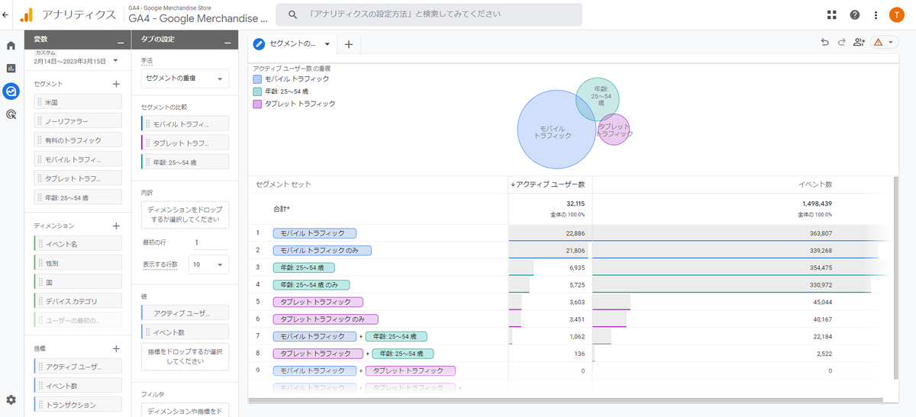Click the 最初の行 start row field
916x417 pixels.
point(208,242)
